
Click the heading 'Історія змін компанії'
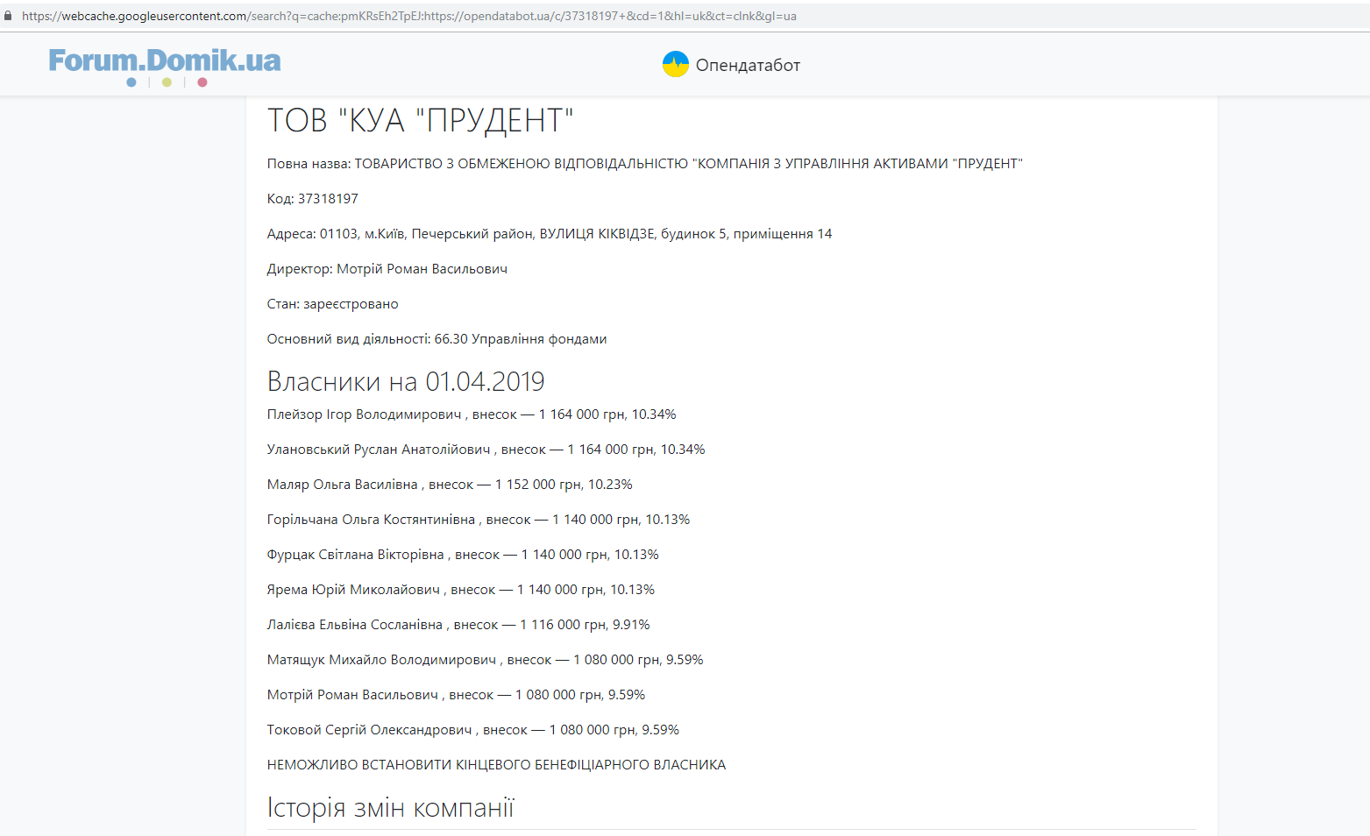pos(391,807)
